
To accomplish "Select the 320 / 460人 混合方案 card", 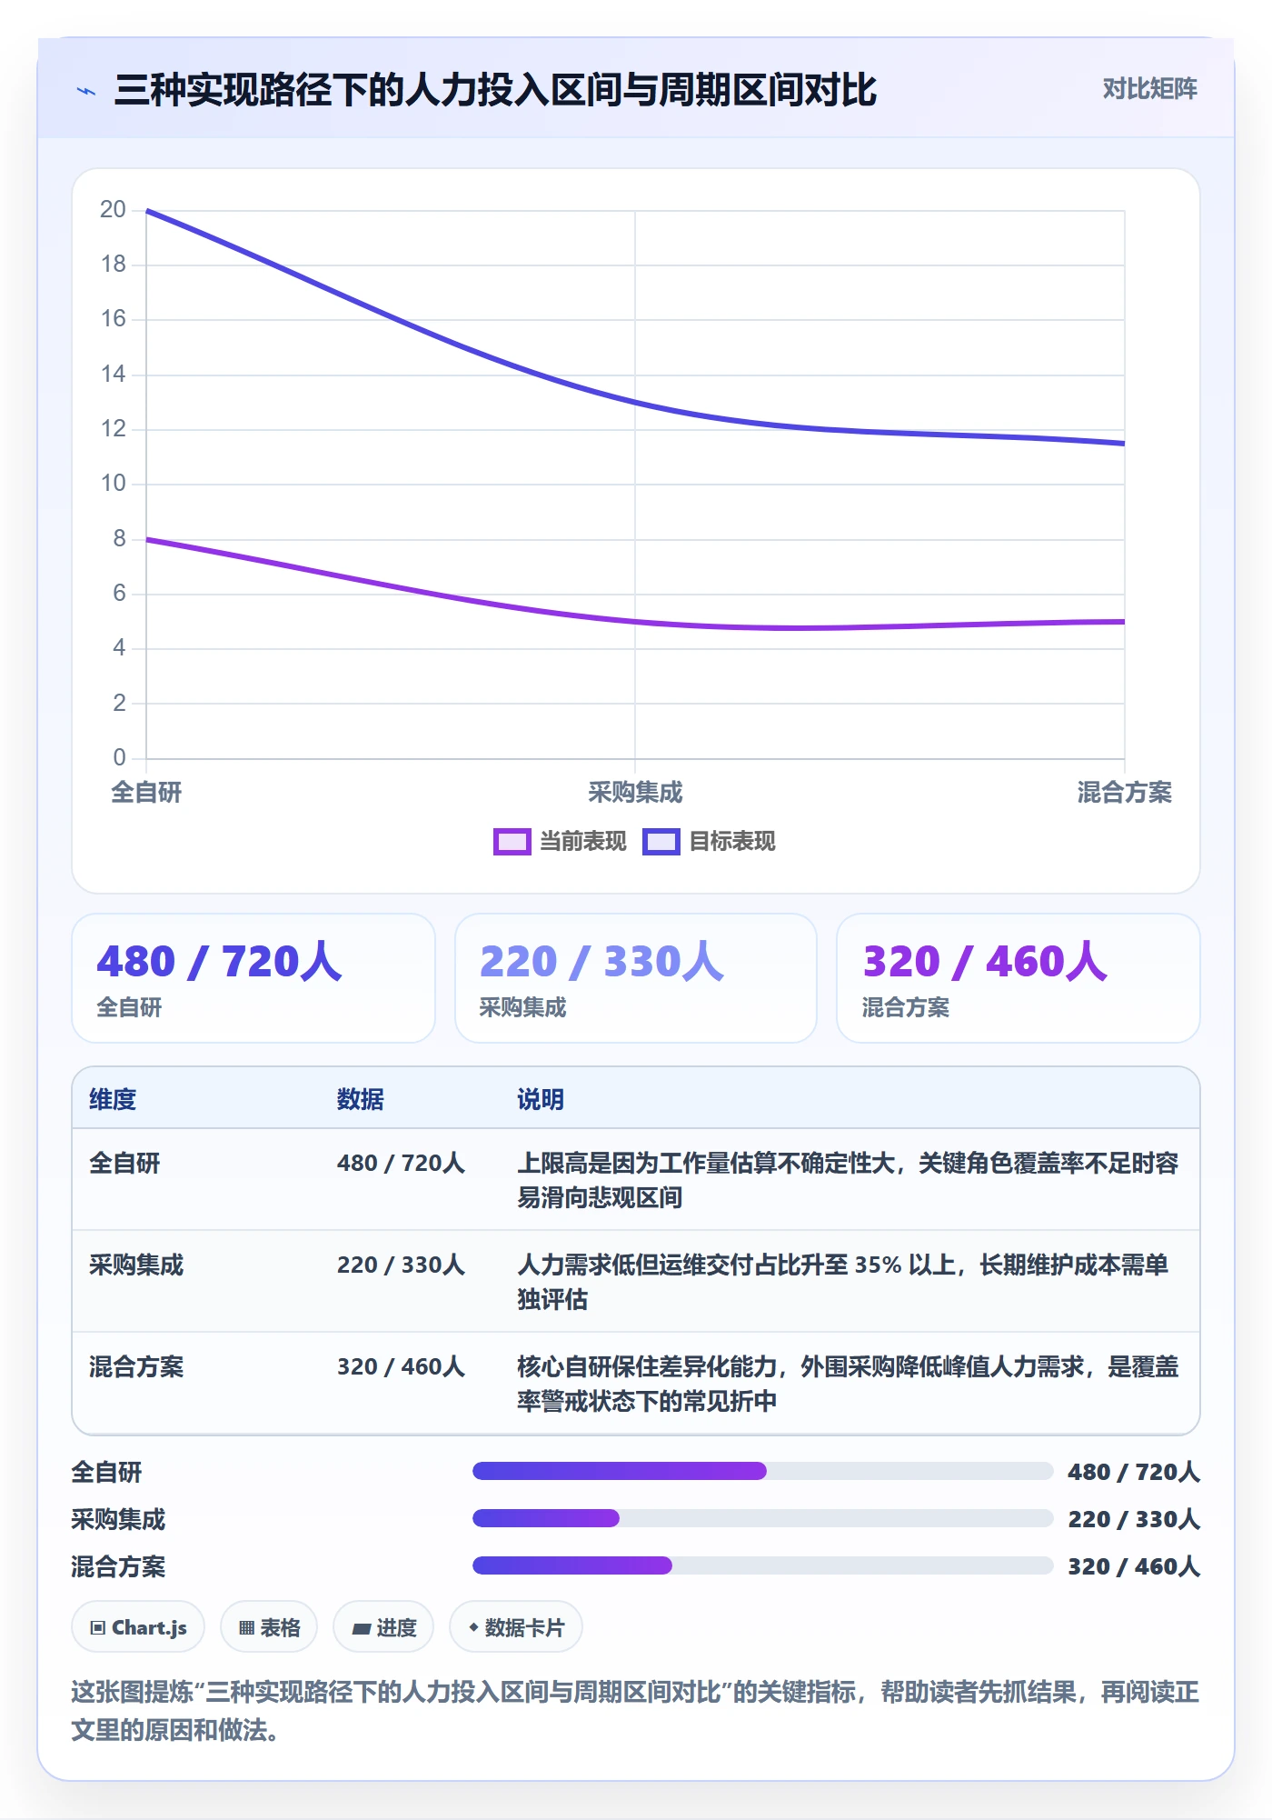I will [x=1019, y=978].
